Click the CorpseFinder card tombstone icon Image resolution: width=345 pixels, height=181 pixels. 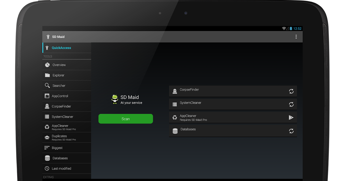click(x=175, y=91)
